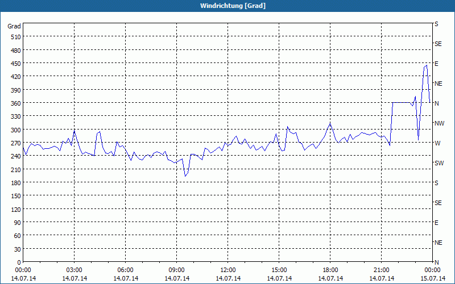Screen dimensions: 455x284
Task: Click the 330 tick label
Action: [16, 116]
